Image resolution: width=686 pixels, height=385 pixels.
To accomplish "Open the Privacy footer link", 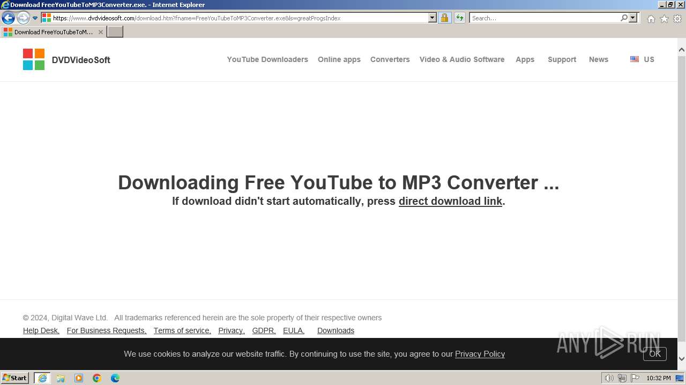I will [232, 330].
